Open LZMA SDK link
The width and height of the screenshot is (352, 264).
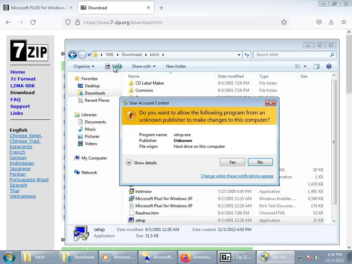click(x=22, y=86)
